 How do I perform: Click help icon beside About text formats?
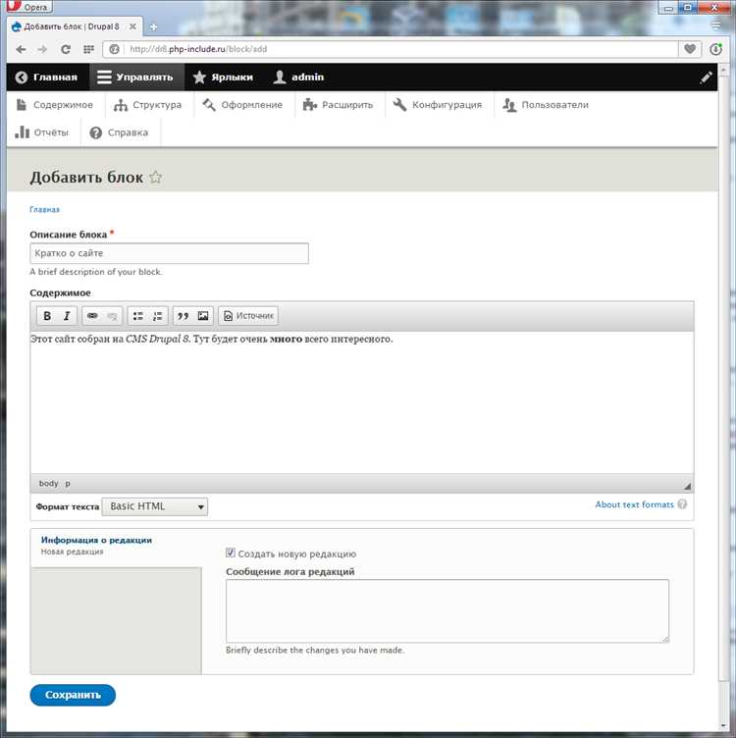[682, 504]
